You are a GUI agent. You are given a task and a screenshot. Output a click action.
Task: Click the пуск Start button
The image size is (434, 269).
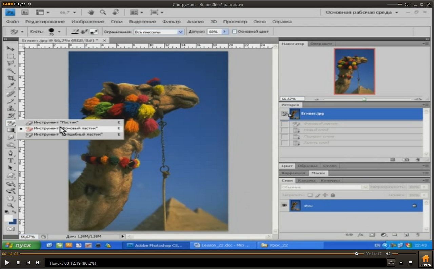(22, 245)
